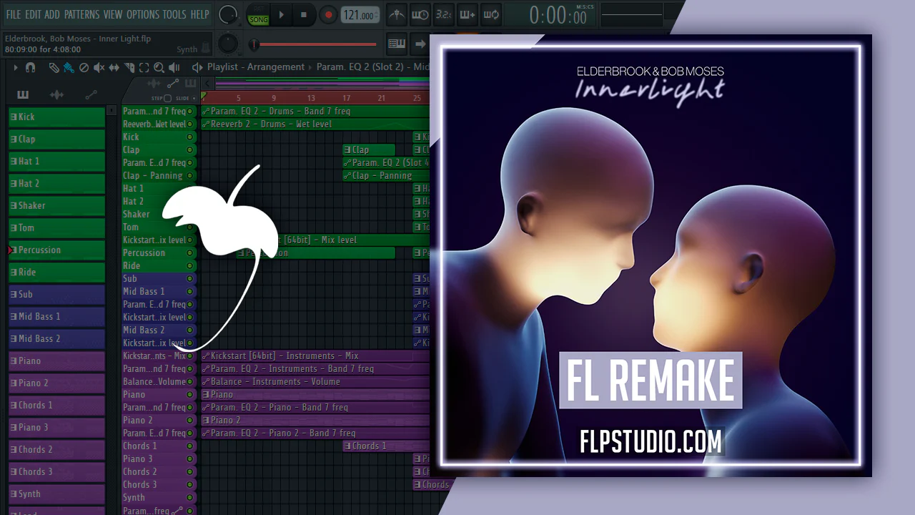Screen dimensions: 915x515
Task: Click the song position slider
Action: (315, 44)
